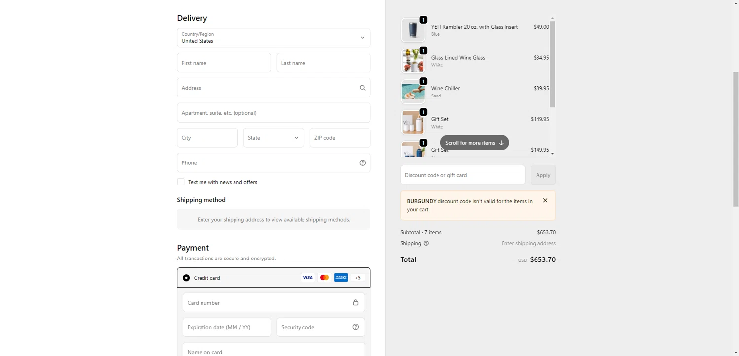
Task: Click the Security code field
Action: 321,327
